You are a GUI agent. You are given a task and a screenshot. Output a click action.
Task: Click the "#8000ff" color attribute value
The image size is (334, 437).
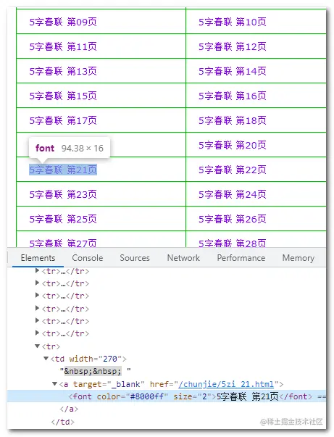147,396
